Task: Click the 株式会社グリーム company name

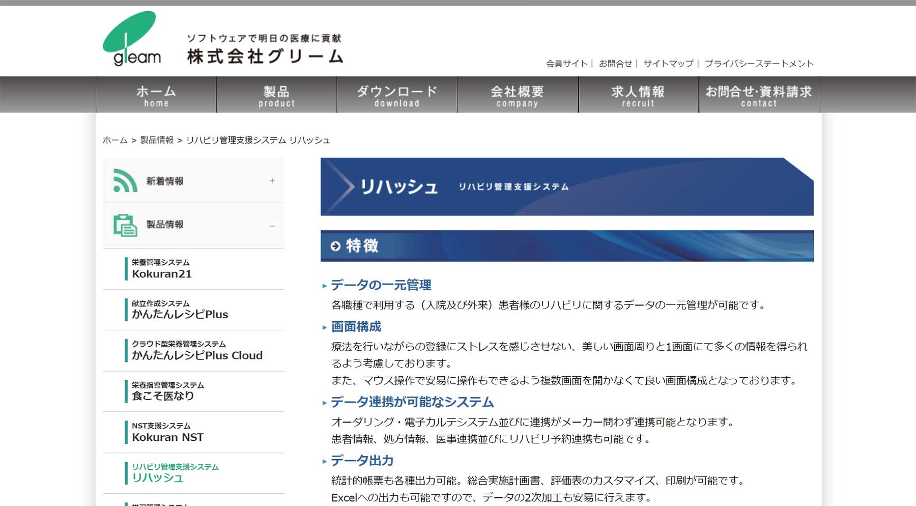Action: click(x=265, y=56)
